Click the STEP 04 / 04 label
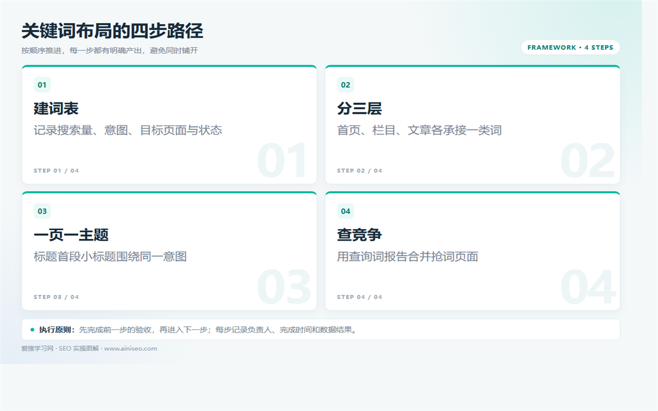The image size is (658, 411). (x=360, y=297)
